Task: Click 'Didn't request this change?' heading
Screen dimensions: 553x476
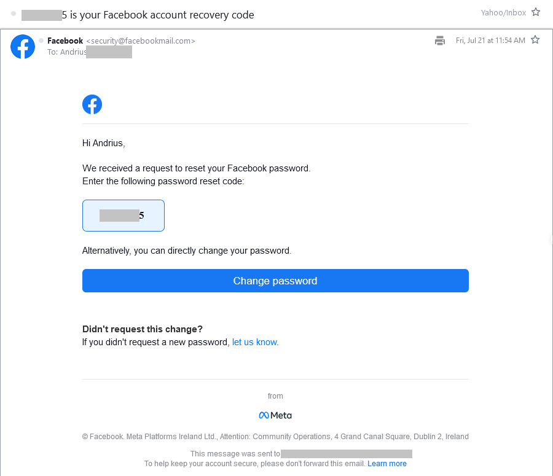Action: tap(143, 329)
